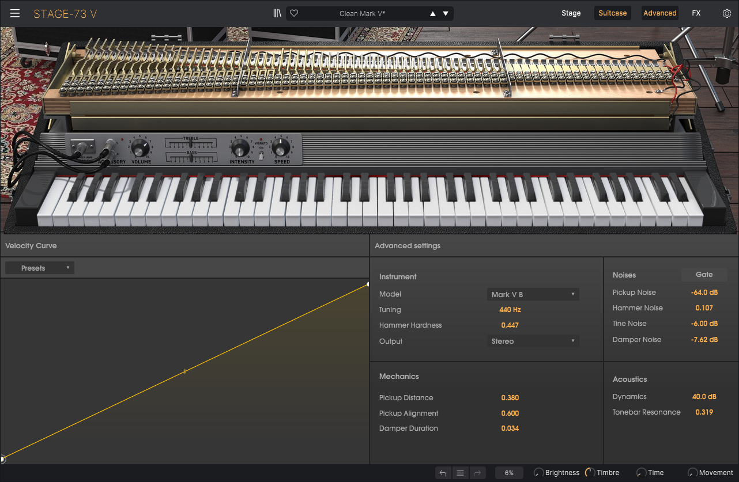Open the preset library browser icon
Image resolution: width=739 pixels, height=482 pixels.
(x=277, y=13)
